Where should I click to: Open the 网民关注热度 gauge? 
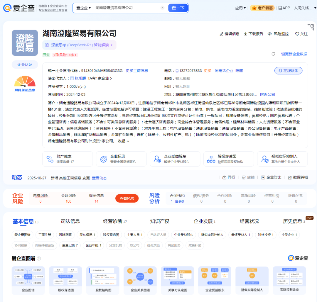pos(25,83)
